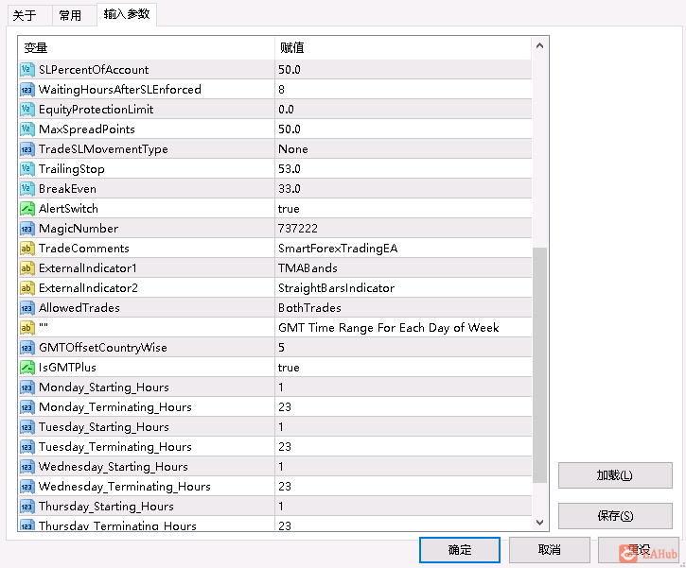Click the GMT Time Range For Each Day text
686x568 pixels.
pos(389,328)
